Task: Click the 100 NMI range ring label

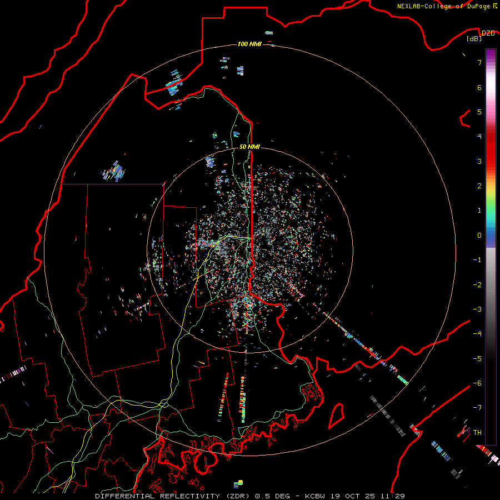Action: (x=249, y=44)
